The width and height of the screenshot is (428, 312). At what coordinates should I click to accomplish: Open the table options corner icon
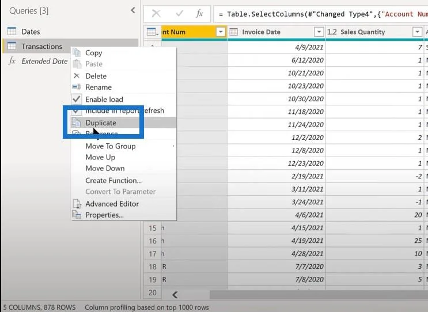pyautogui.click(x=152, y=32)
